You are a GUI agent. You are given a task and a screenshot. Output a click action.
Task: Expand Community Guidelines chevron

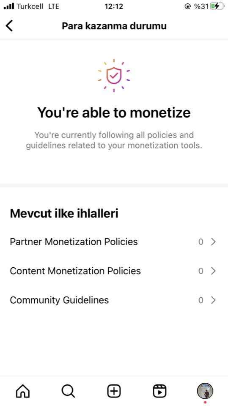[x=213, y=300]
